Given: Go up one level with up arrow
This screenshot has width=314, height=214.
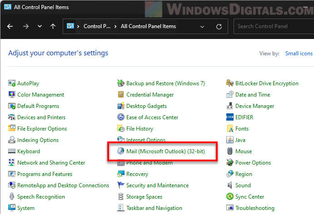Looking at the screenshot, I should point(53,26).
